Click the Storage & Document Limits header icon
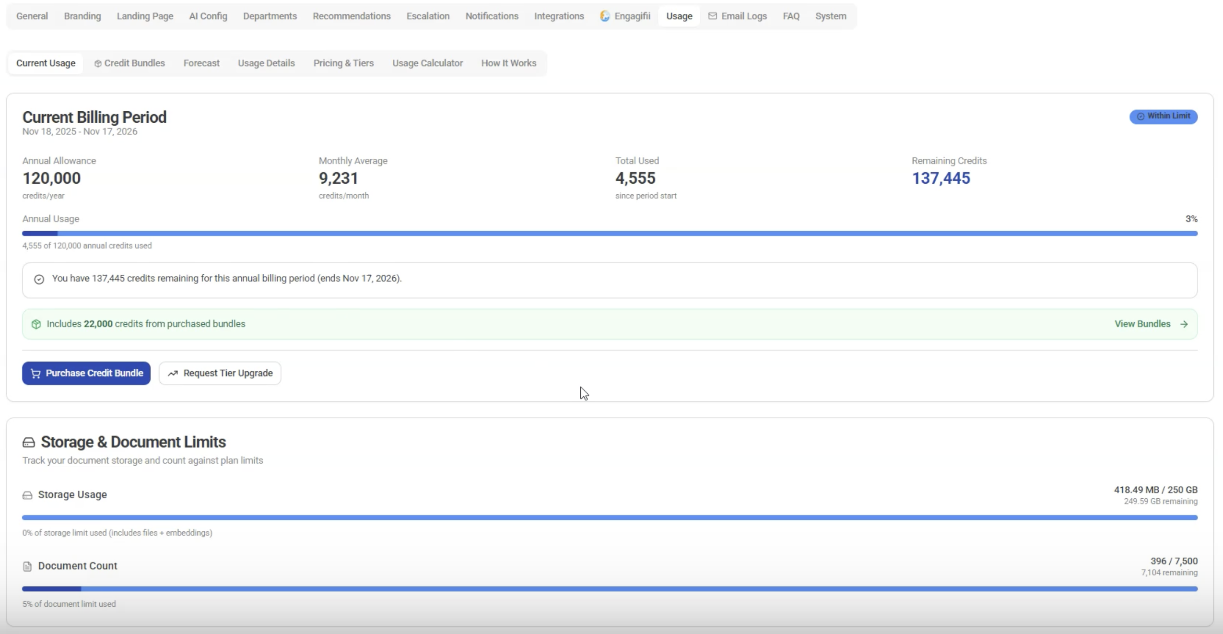Viewport: 1223px width, 634px height. [29, 442]
